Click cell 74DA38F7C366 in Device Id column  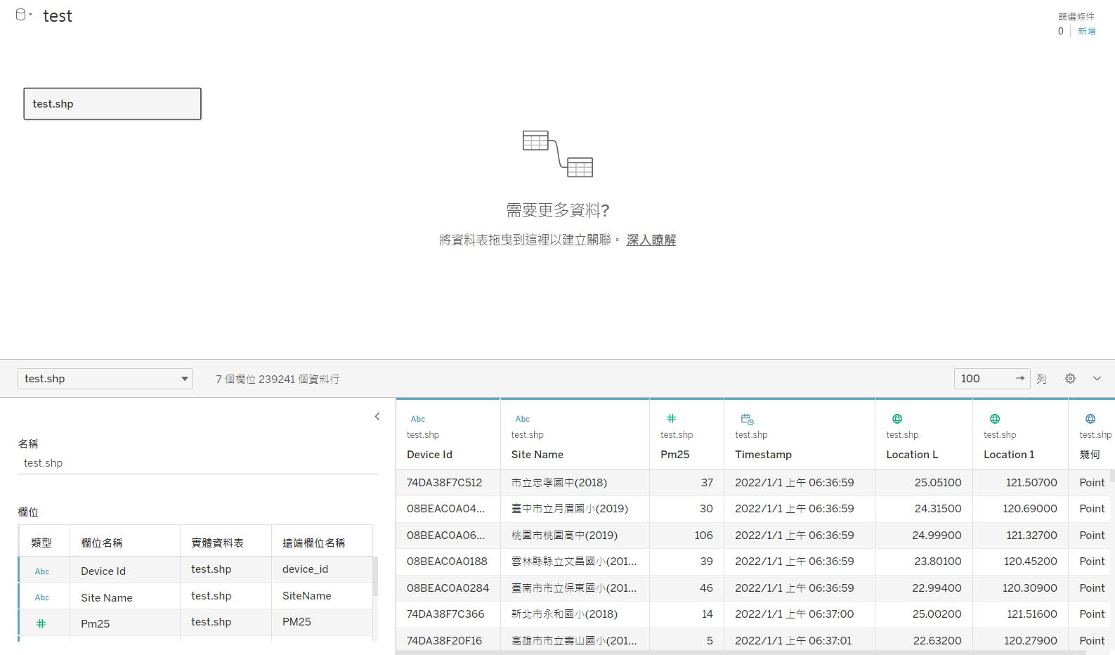445,614
